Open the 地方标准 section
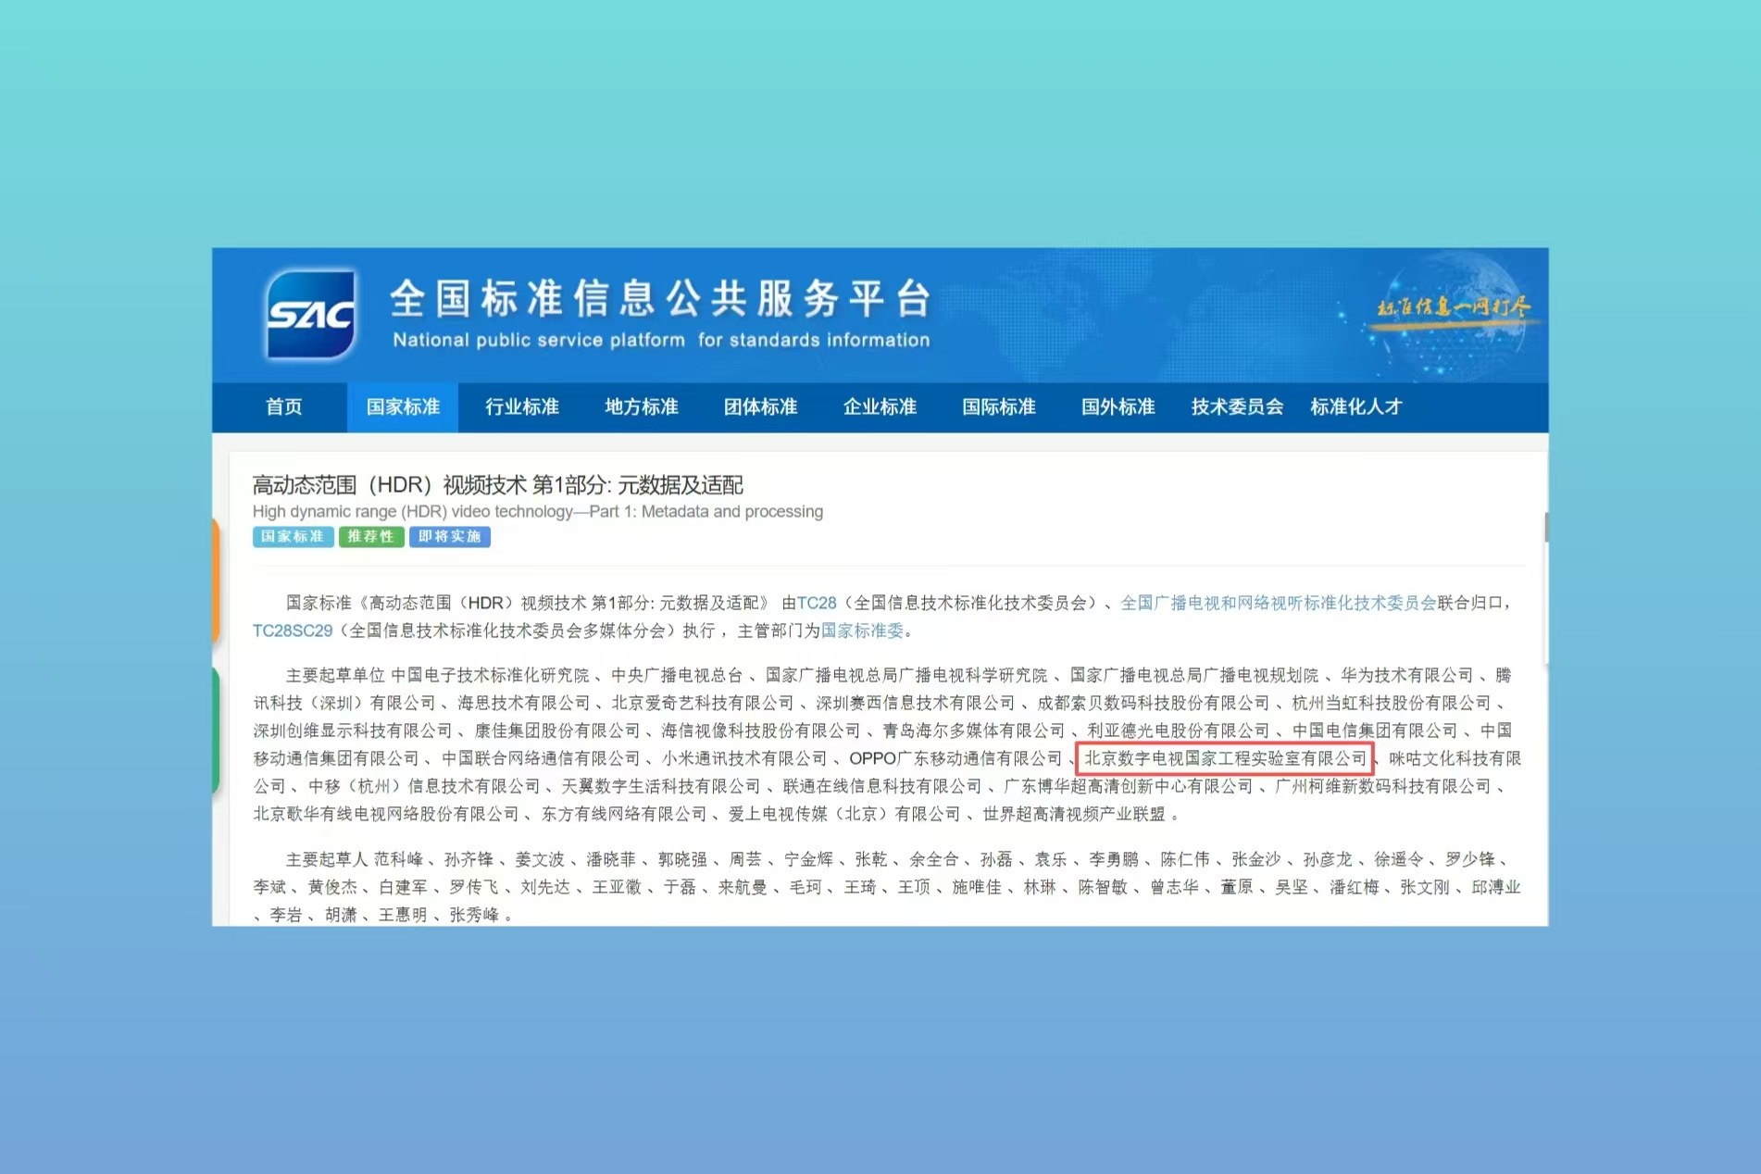 (x=641, y=407)
